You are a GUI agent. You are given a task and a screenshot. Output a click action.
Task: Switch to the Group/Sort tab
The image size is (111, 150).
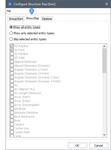16,19
